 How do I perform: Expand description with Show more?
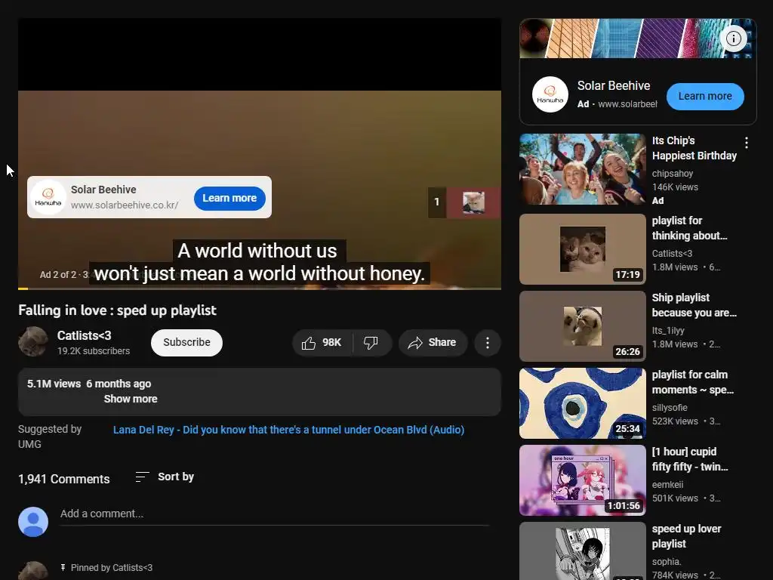coord(131,399)
